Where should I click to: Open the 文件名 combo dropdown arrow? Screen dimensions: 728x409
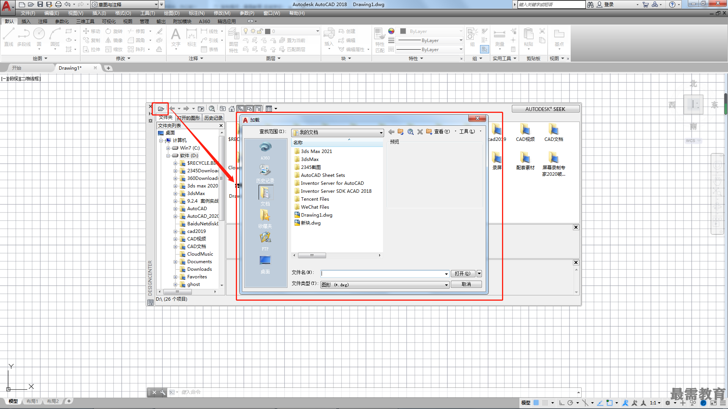tap(446, 274)
